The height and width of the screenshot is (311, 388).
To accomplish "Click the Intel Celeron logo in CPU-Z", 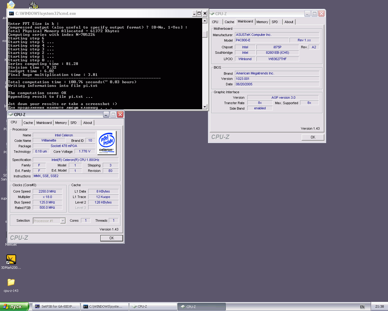I will 107,143.
